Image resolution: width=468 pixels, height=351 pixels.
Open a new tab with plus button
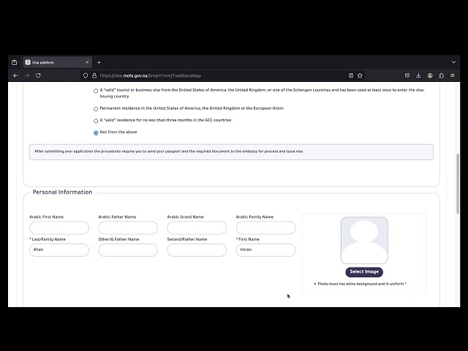tap(99, 62)
